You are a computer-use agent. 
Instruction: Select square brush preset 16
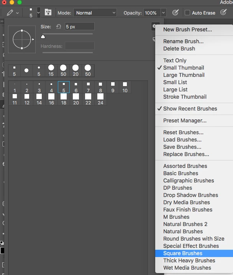(x=51, y=99)
